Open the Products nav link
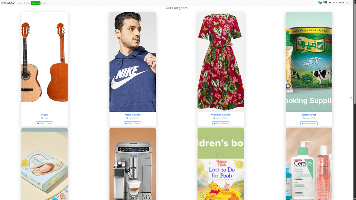The image size is (356, 200). pos(27,3)
